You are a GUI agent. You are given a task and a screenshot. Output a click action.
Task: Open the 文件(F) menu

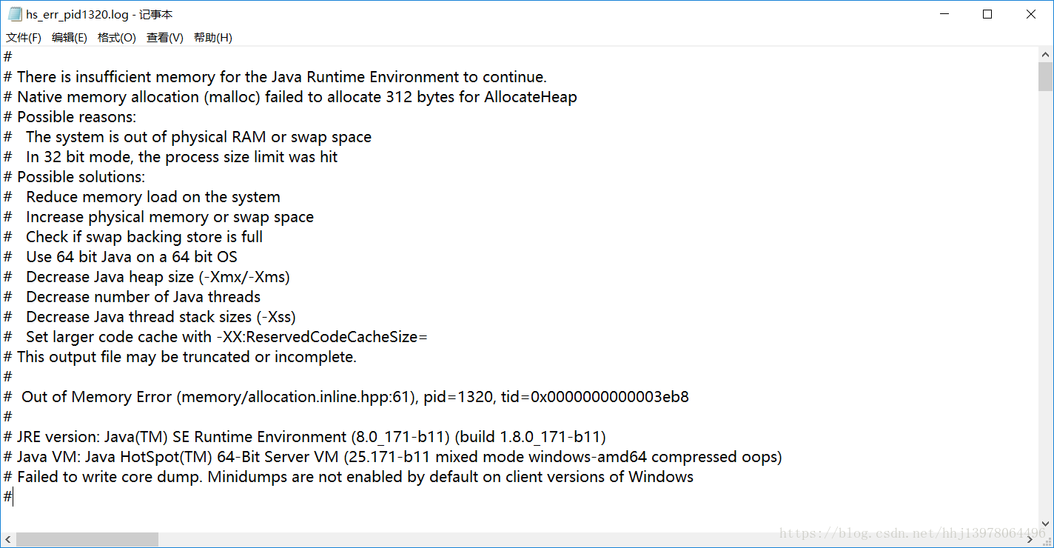(23, 37)
